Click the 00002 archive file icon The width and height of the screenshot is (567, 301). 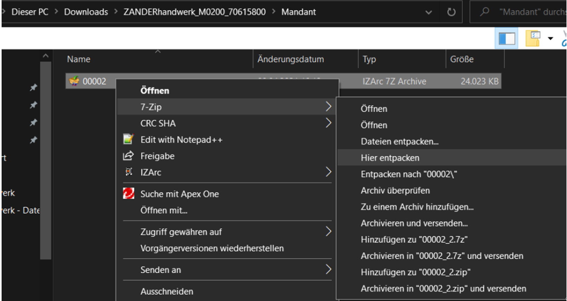point(74,81)
